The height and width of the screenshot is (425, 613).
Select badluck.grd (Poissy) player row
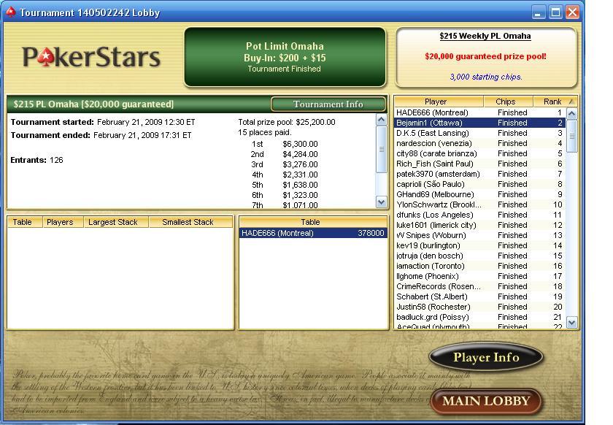pyautogui.click(x=479, y=317)
